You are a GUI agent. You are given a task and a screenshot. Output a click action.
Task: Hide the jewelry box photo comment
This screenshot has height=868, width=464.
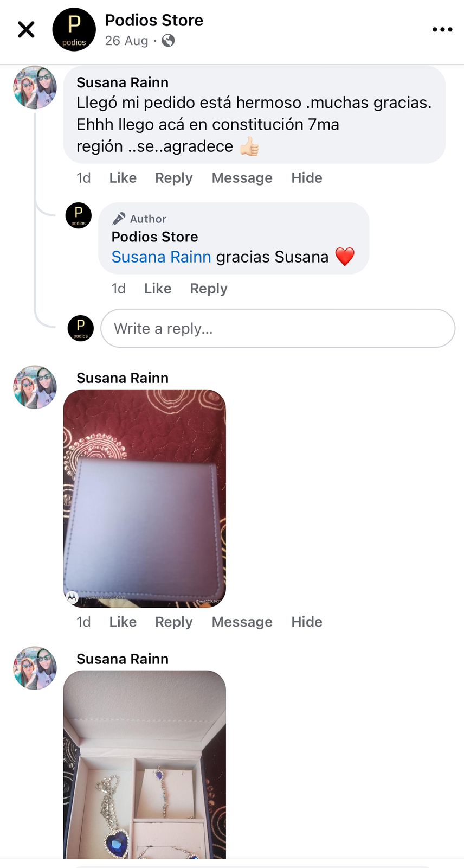click(x=307, y=622)
